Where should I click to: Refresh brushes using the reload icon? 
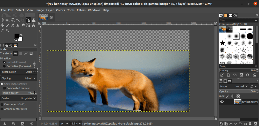point(248,75)
